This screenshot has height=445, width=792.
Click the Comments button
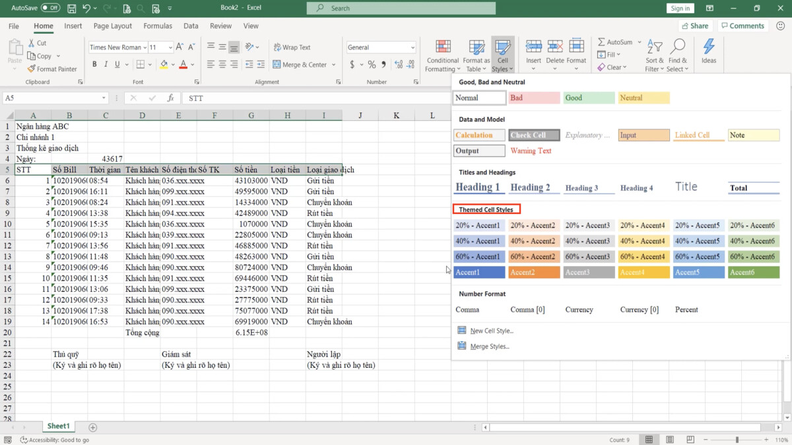coord(742,26)
